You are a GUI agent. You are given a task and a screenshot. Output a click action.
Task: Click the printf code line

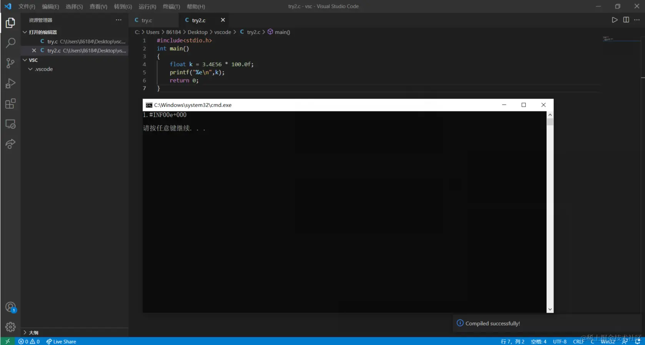[x=197, y=72]
